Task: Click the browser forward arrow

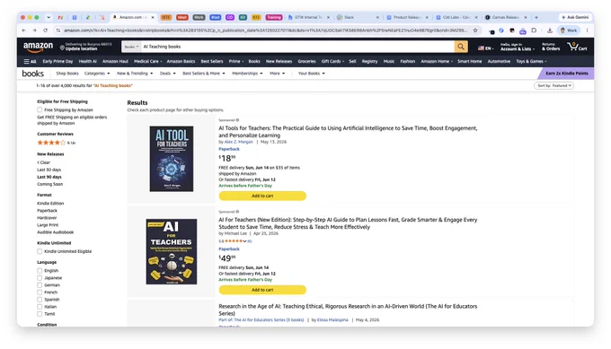Action: [34, 31]
